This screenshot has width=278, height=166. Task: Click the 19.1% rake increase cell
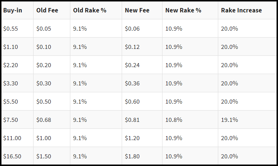pos(247,120)
